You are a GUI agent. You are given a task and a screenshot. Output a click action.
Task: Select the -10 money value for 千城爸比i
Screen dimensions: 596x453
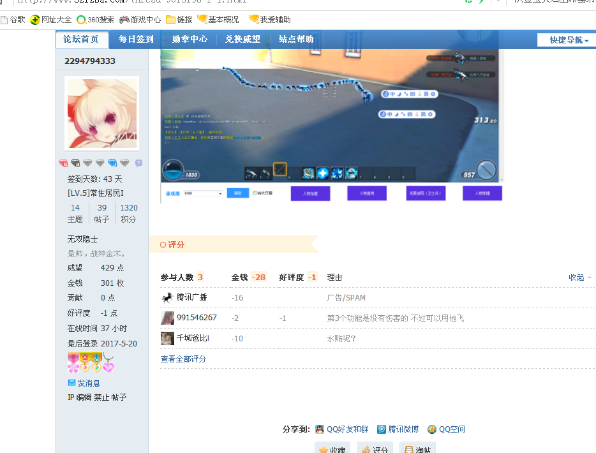237,339
